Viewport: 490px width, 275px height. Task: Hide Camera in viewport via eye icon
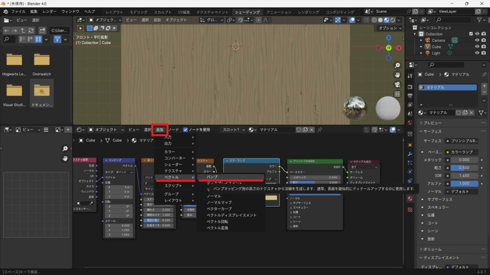477,40
